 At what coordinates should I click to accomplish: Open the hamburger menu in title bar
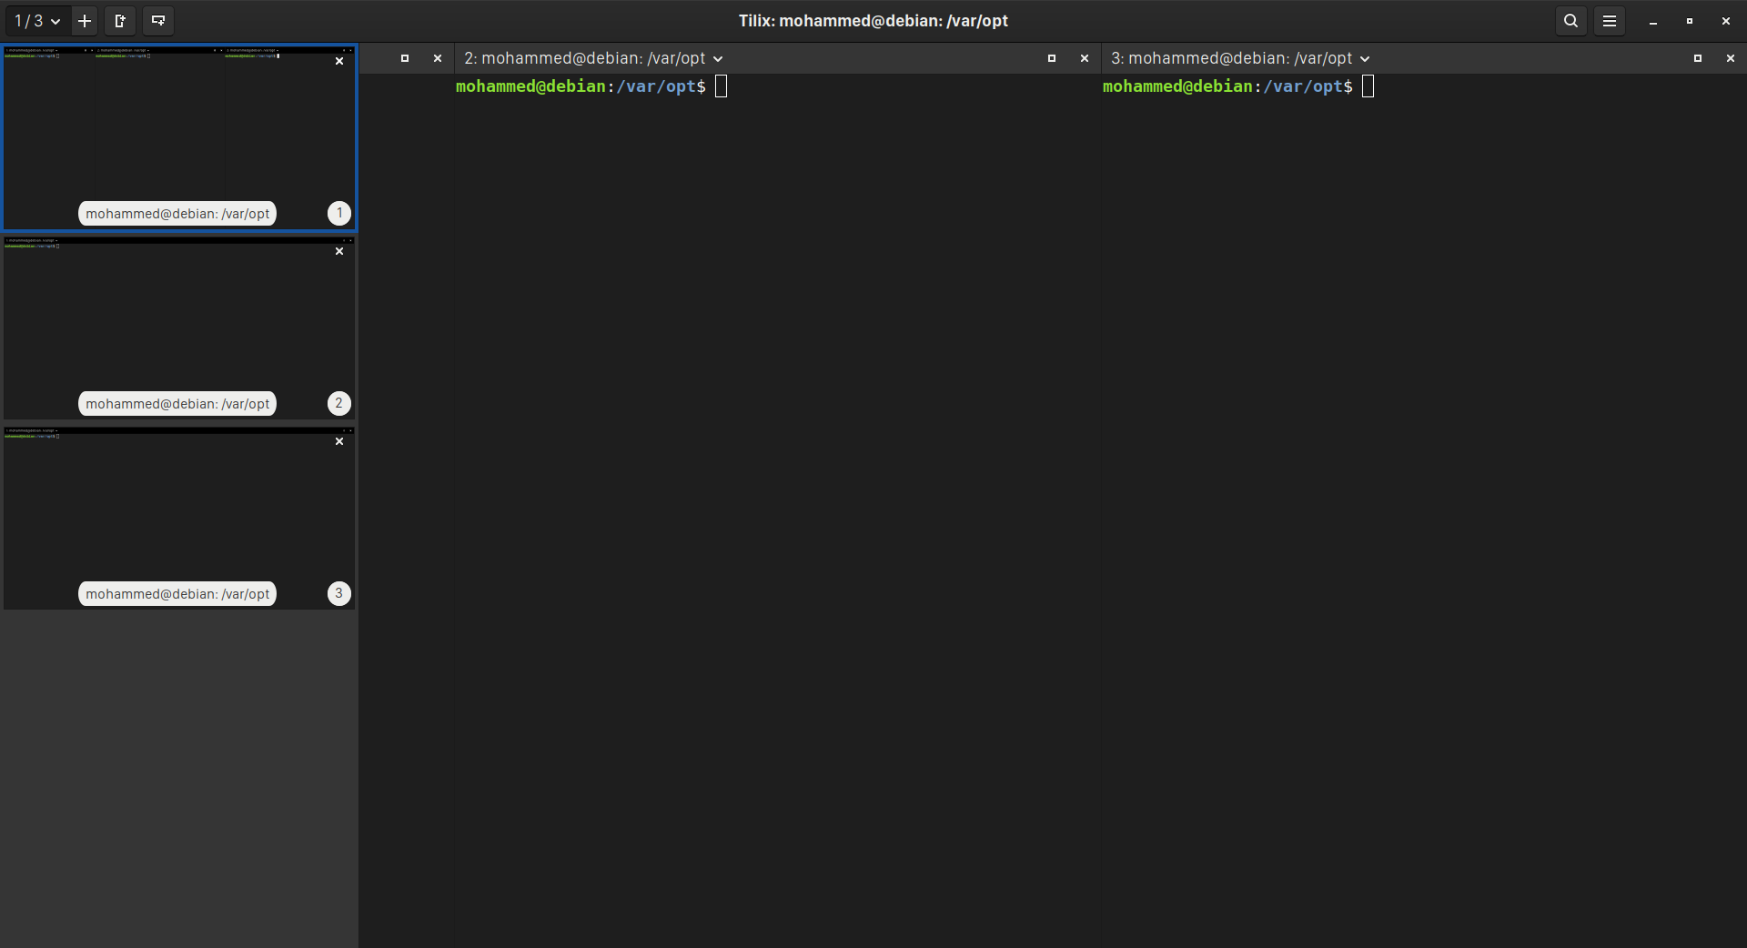[1609, 21]
